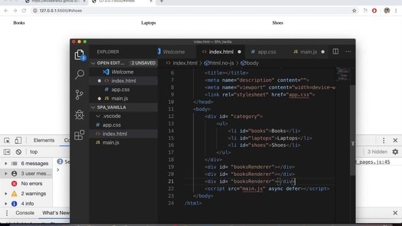This screenshot has width=402, height=226.
Task: Click the site info icon in the address bar
Action: [x=35, y=11]
